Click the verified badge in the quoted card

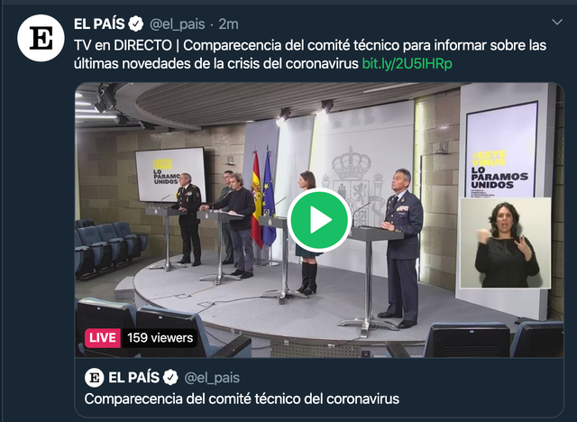click(x=170, y=378)
